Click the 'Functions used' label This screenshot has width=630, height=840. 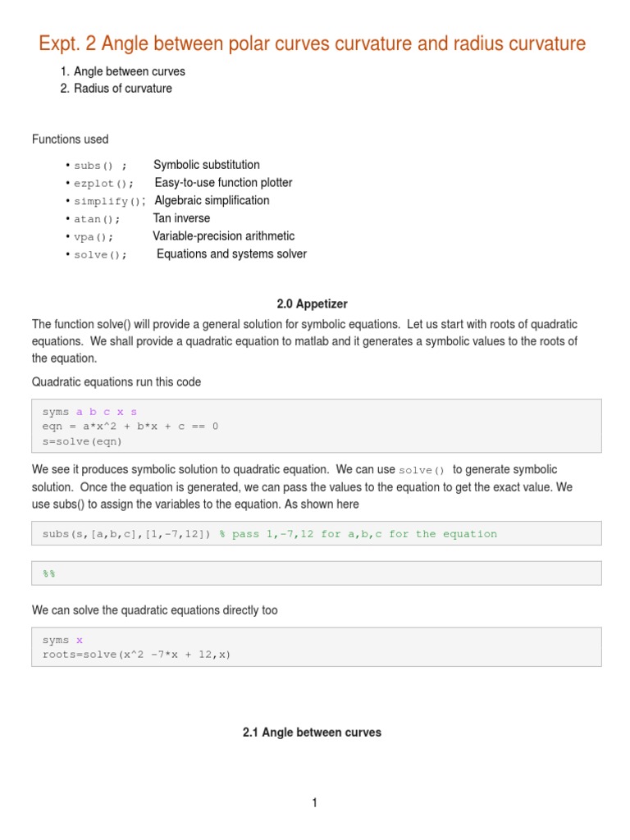pyautogui.click(x=70, y=139)
